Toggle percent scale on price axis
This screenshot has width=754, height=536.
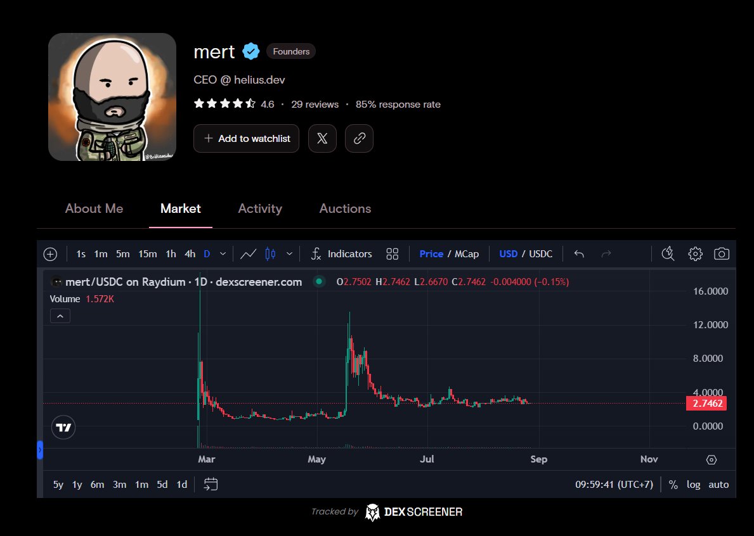[x=673, y=485]
